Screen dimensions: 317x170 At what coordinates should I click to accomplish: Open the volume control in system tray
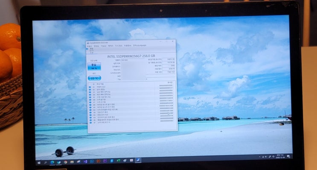(266, 157)
